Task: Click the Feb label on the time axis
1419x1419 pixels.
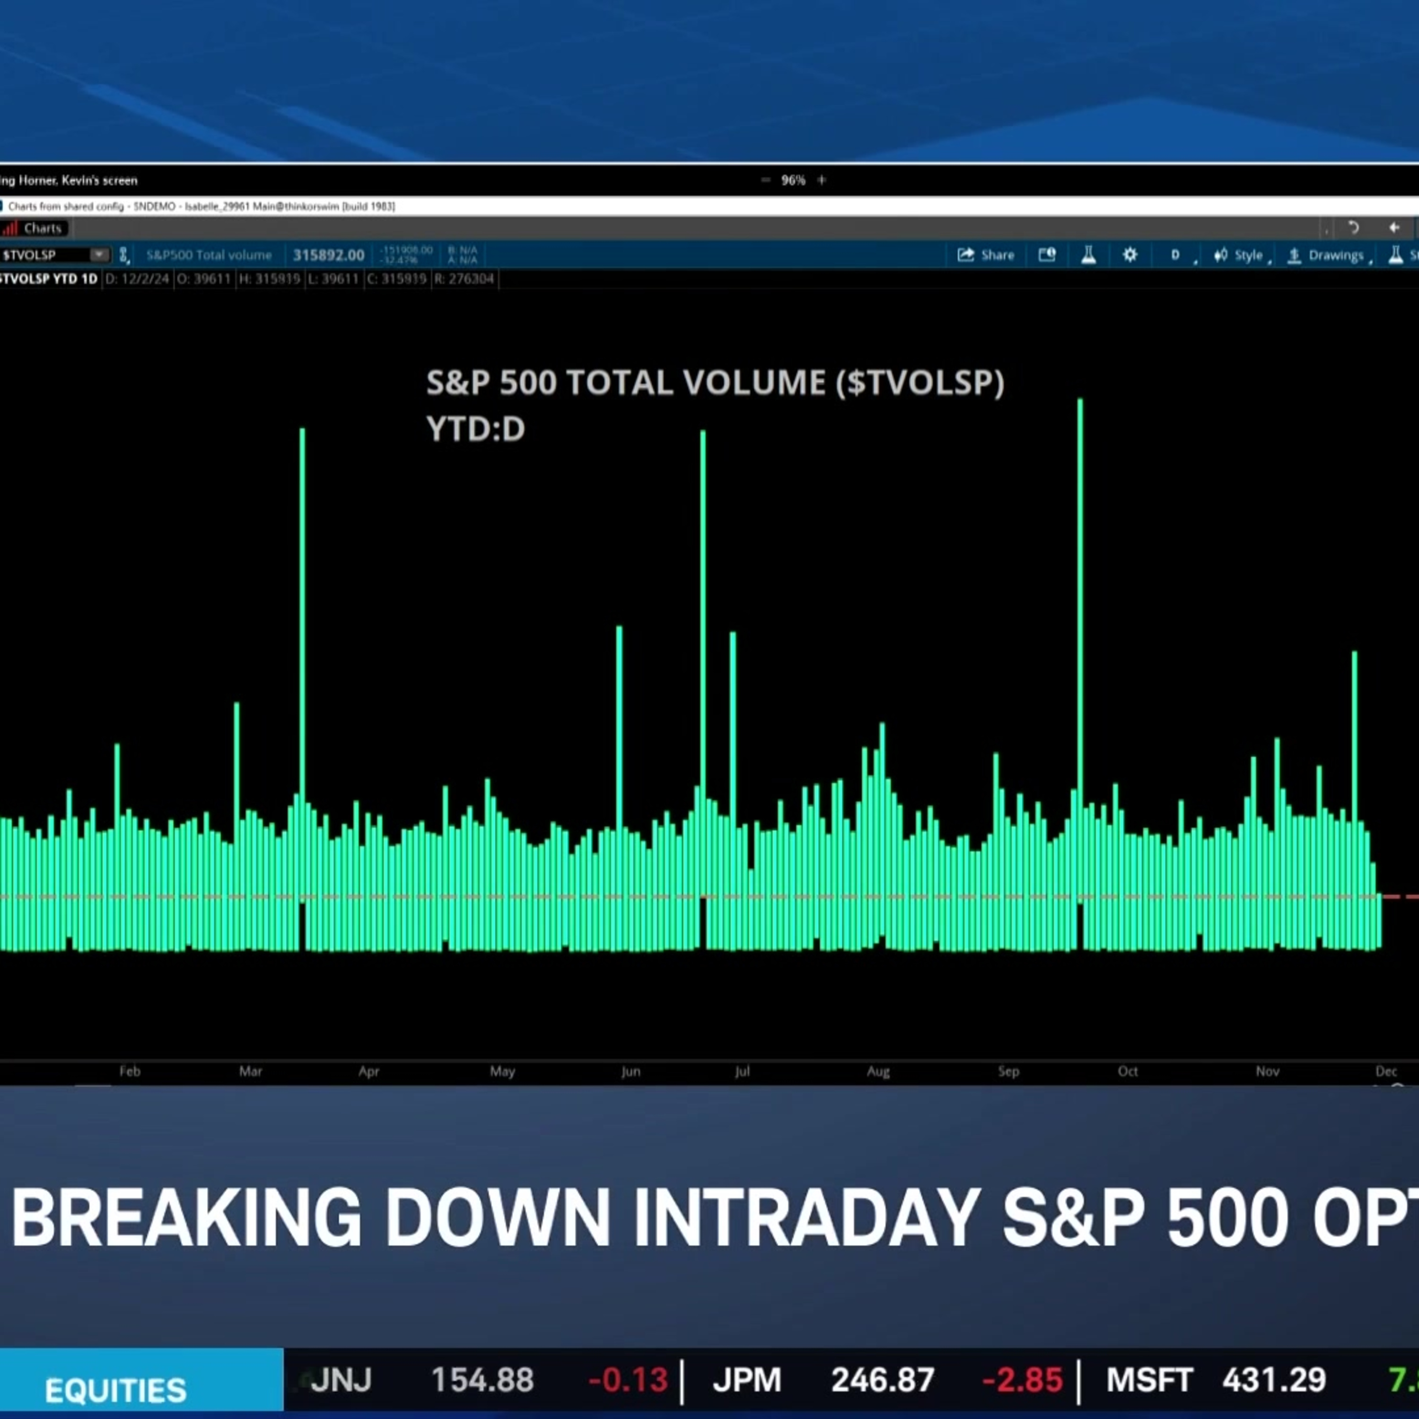Action: pyautogui.click(x=130, y=1071)
